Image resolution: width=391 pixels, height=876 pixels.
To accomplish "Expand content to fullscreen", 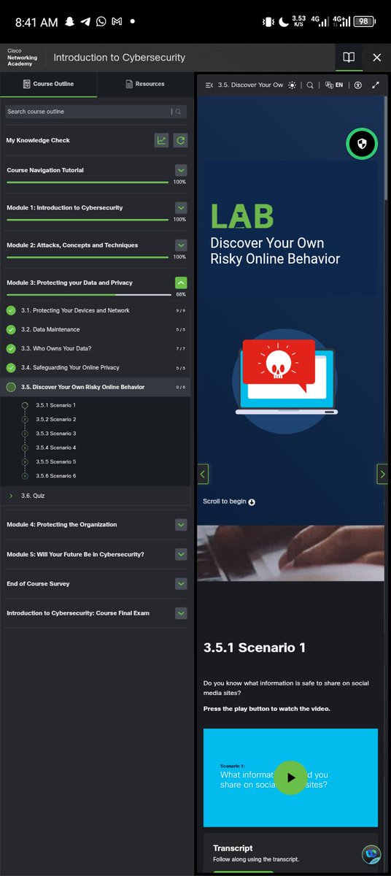I will [376, 85].
